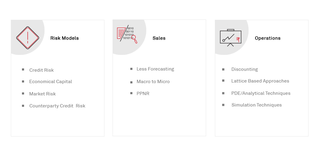Click the Operations chart presentation icon
319x156 pixels.
tap(231, 38)
